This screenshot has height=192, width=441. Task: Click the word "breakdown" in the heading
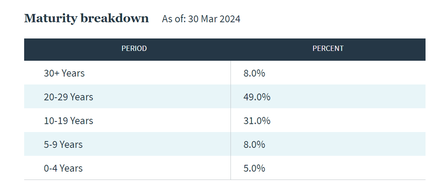114,18
